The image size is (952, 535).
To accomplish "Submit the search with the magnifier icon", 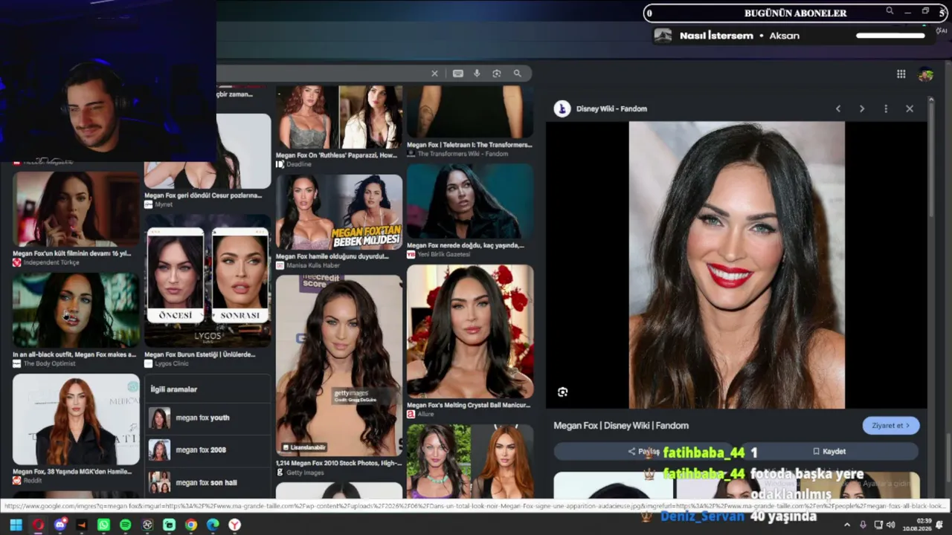I will (518, 74).
